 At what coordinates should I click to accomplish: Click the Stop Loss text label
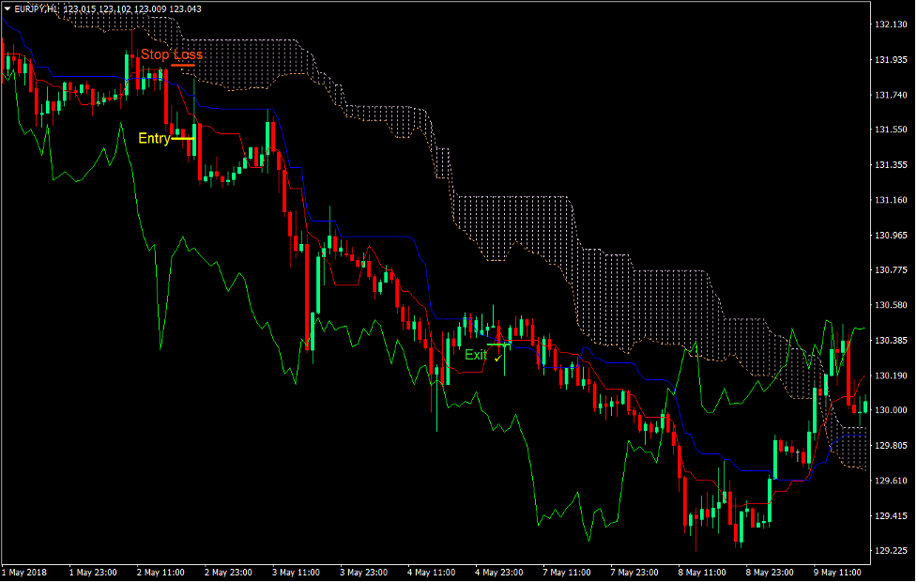pyautogui.click(x=170, y=54)
